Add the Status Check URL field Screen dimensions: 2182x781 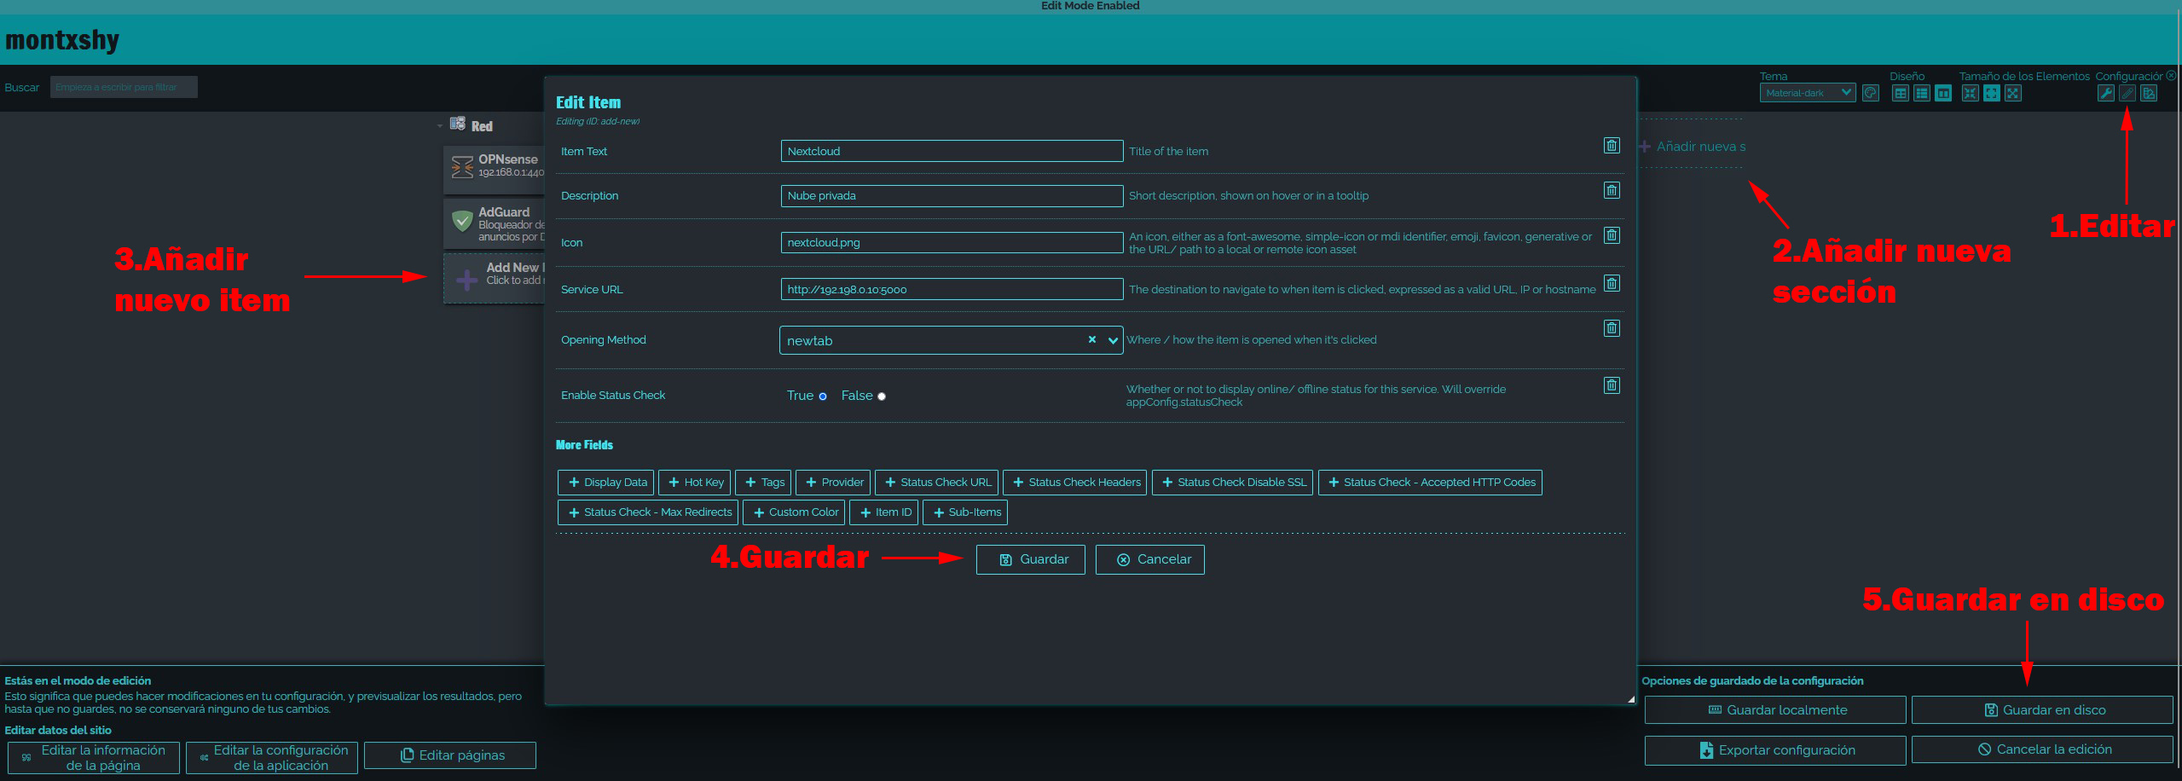pyautogui.click(x=938, y=483)
